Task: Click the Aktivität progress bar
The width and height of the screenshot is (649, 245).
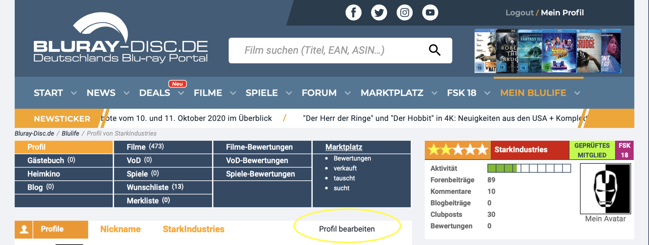Action: 529,168
